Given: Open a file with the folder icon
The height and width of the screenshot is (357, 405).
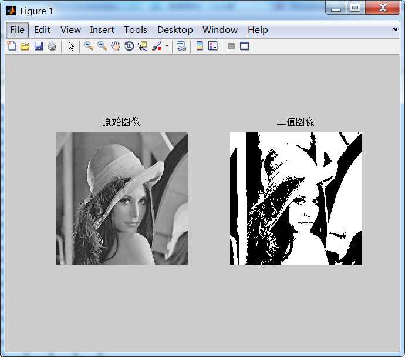Looking at the screenshot, I should pyautogui.click(x=25, y=46).
